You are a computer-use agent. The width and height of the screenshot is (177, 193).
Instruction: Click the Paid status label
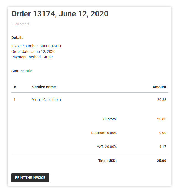28,71
